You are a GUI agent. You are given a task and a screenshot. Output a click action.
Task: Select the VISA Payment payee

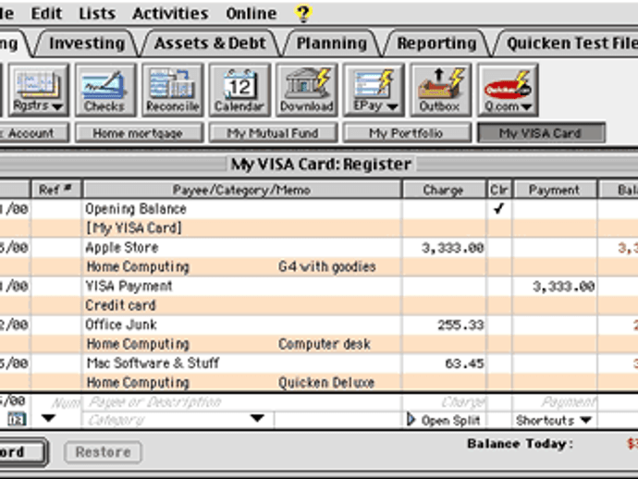(x=129, y=286)
